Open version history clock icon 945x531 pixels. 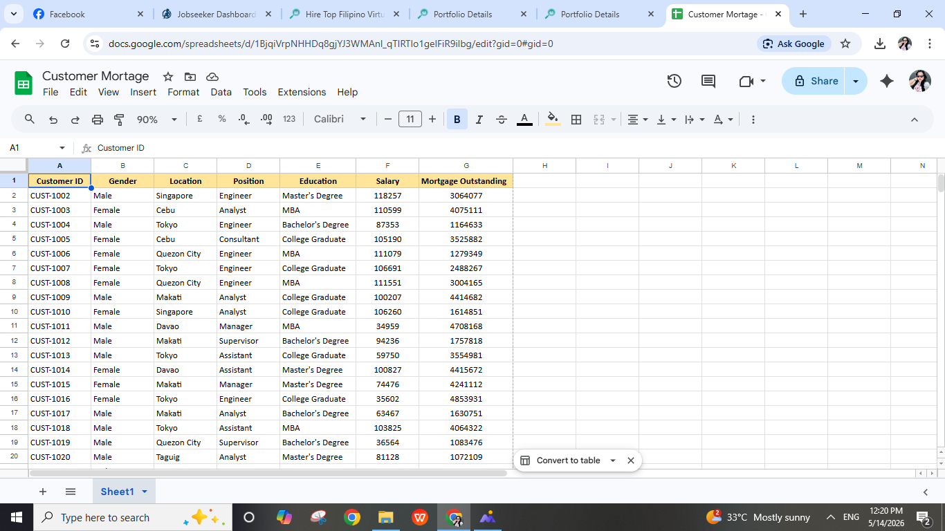tap(675, 81)
